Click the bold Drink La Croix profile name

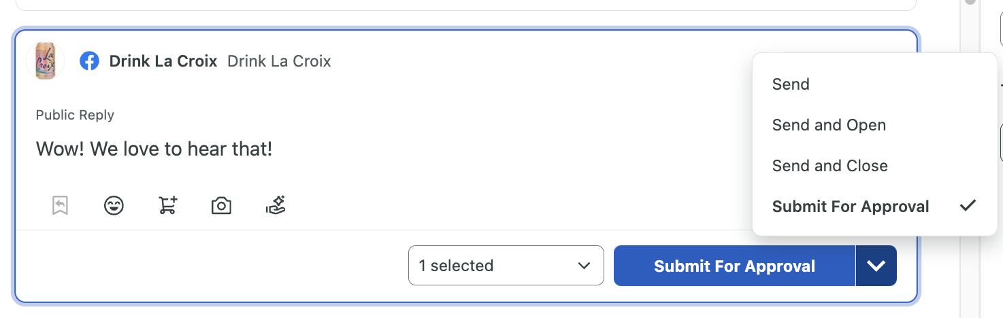(x=163, y=61)
